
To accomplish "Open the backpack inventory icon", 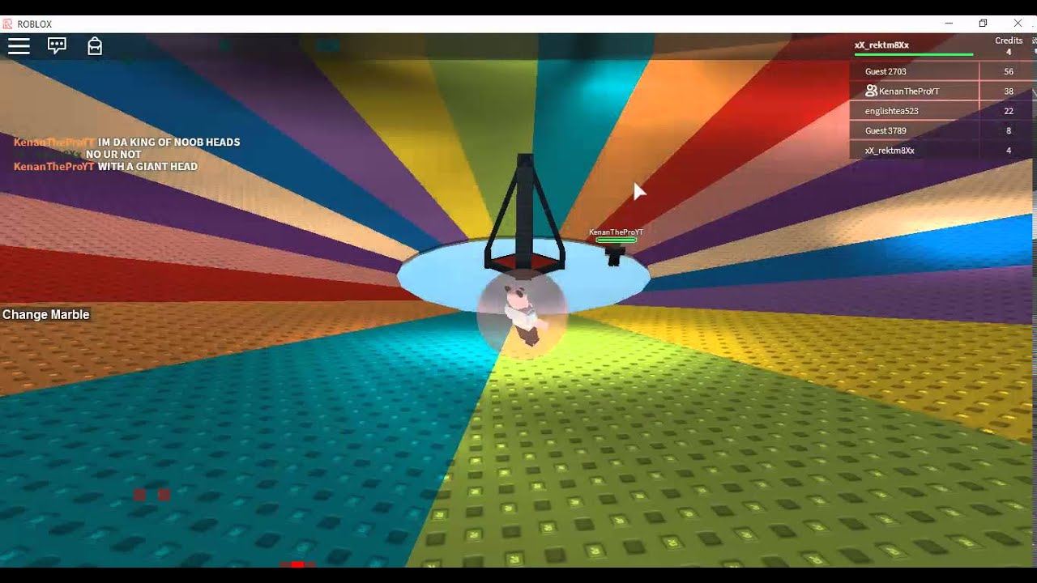I will [95, 46].
